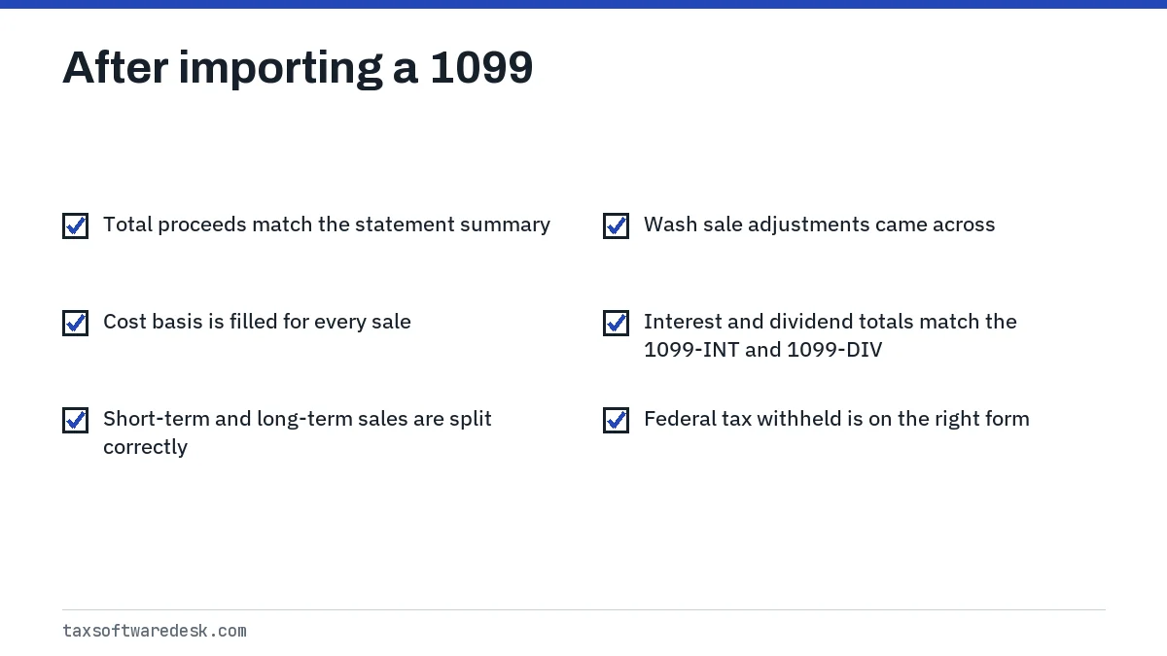Uncheck the Federal tax withheld checkbox
Viewport: 1167px width, 656px height.
[616, 420]
